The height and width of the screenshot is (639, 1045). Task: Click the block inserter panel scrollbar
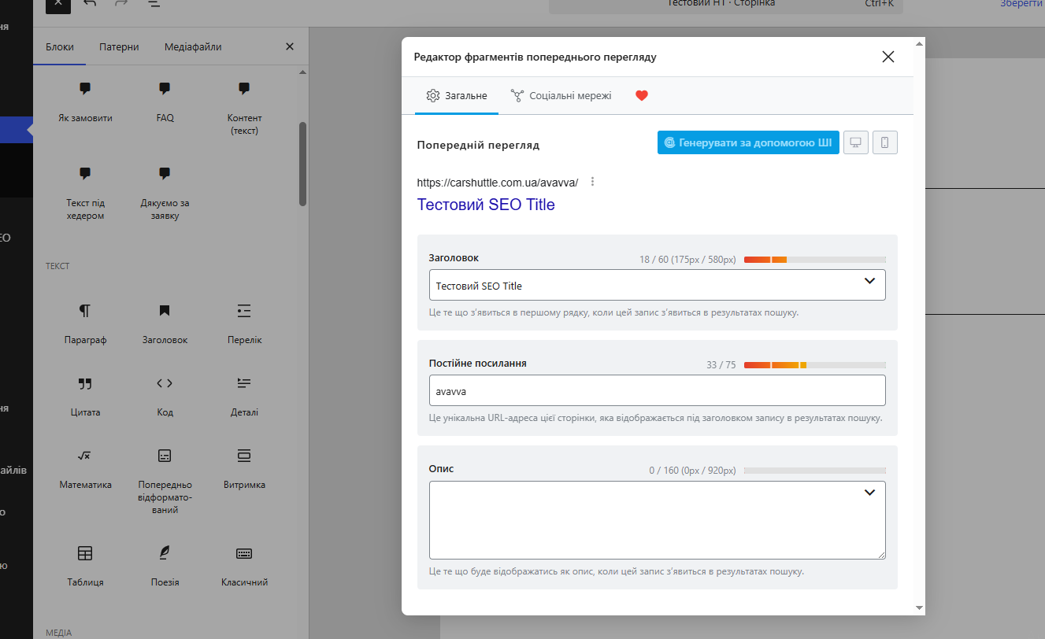[x=302, y=164]
